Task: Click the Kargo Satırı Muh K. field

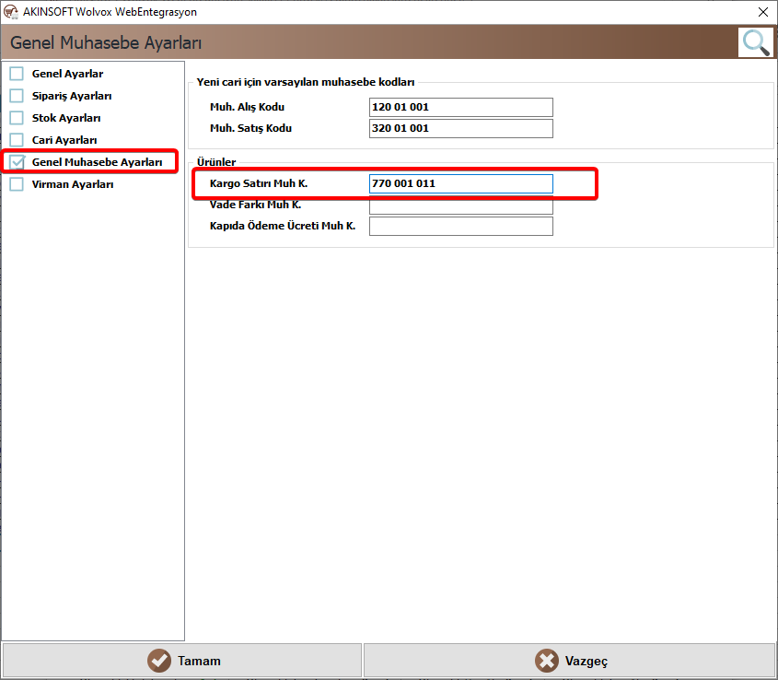Action: (461, 183)
